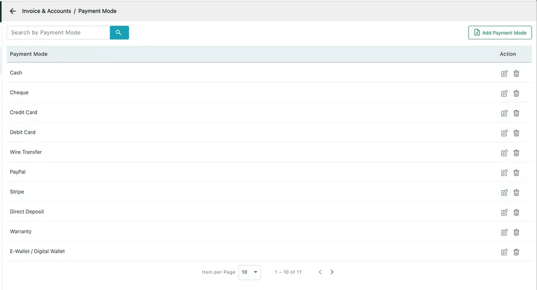Go to the previous page of results

click(x=320, y=272)
